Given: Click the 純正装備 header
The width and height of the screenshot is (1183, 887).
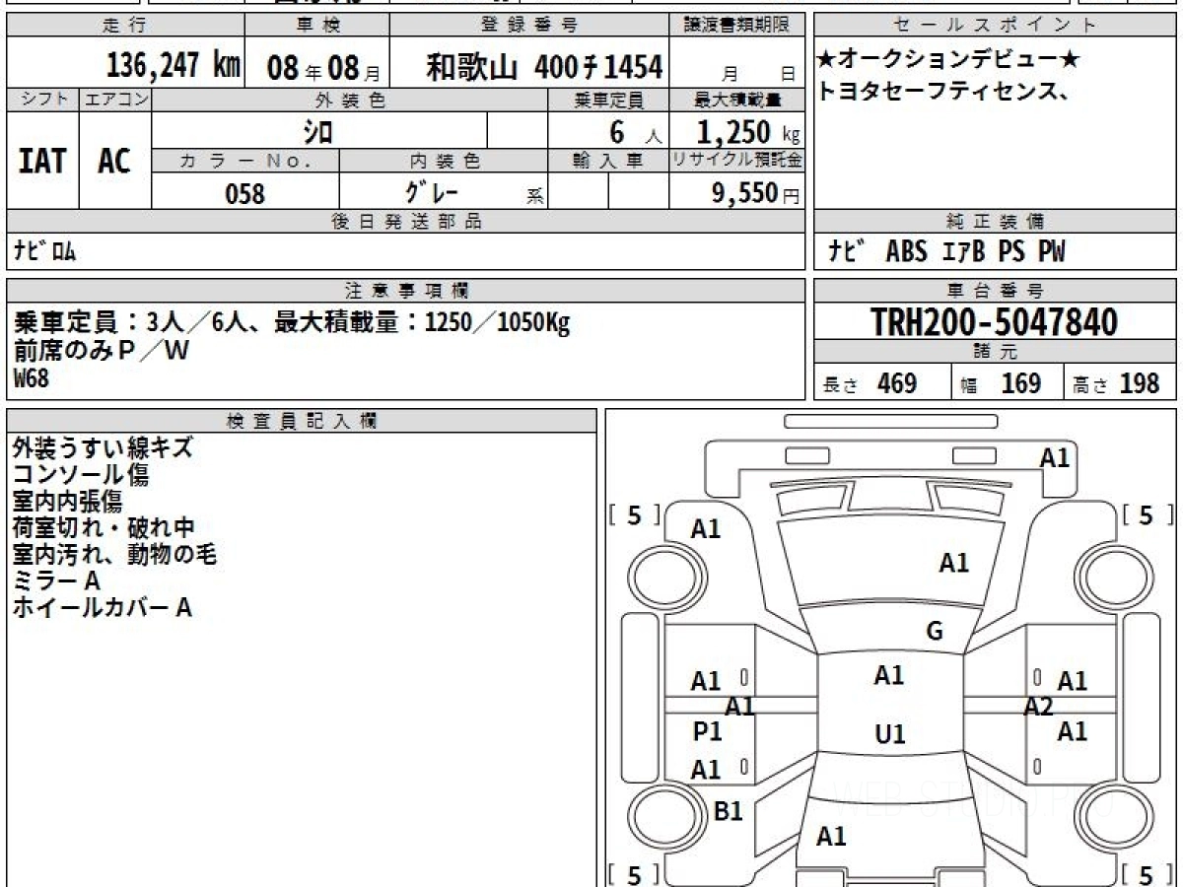Looking at the screenshot, I should pos(996,222).
